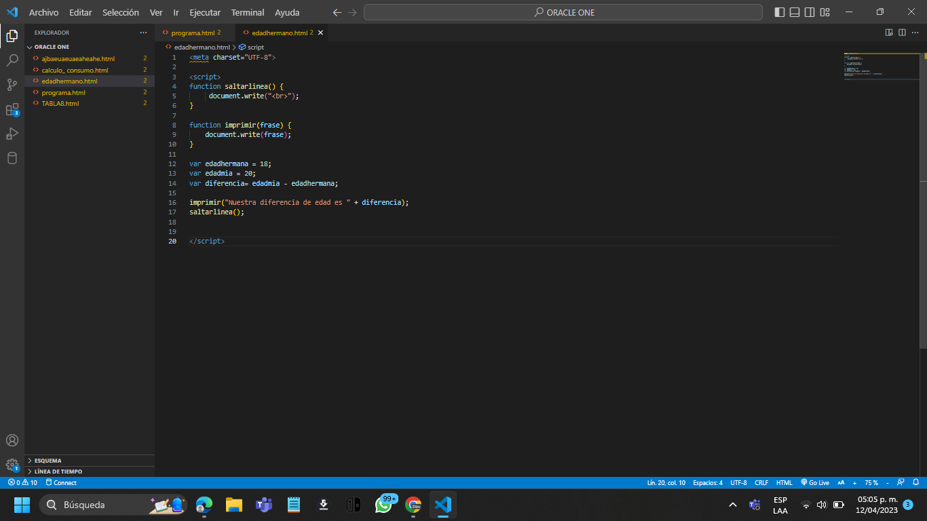Image resolution: width=927 pixels, height=521 pixels.
Task: Open the Ir menu
Action: point(176,12)
